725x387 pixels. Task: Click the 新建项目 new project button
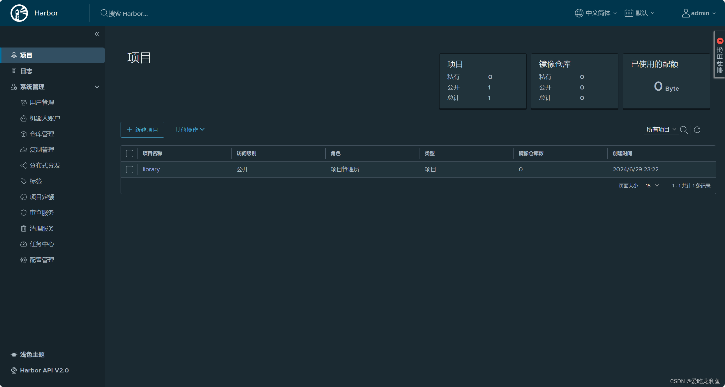pyautogui.click(x=142, y=130)
